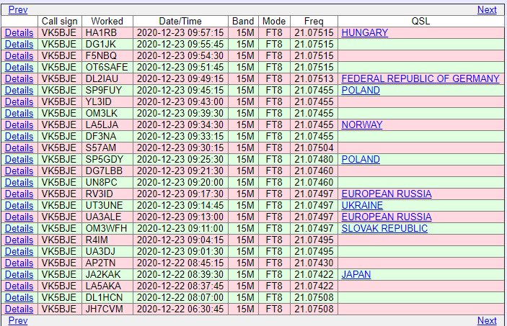
Task: Go to next page using bottom Next link
Action: pos(487,320)
